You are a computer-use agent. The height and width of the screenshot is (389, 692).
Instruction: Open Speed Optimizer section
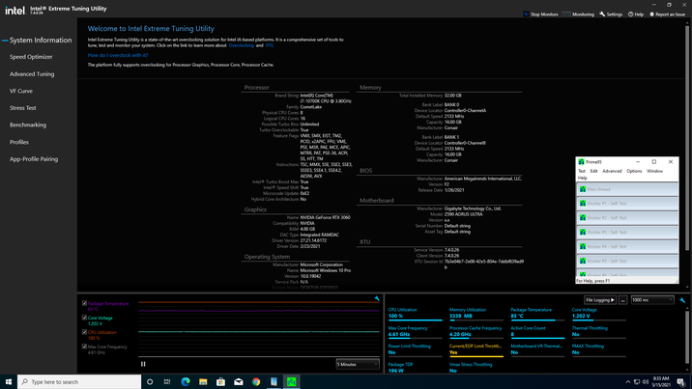(x=31, y=57)
